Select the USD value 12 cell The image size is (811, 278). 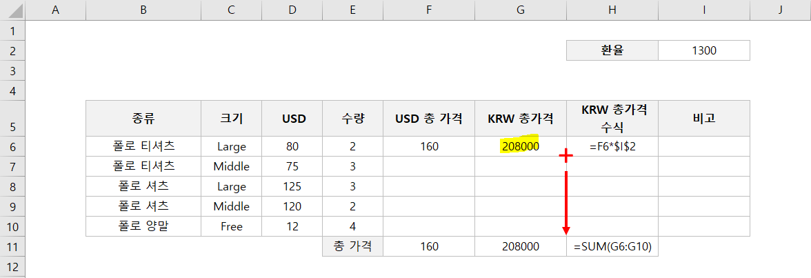(292, 226)
